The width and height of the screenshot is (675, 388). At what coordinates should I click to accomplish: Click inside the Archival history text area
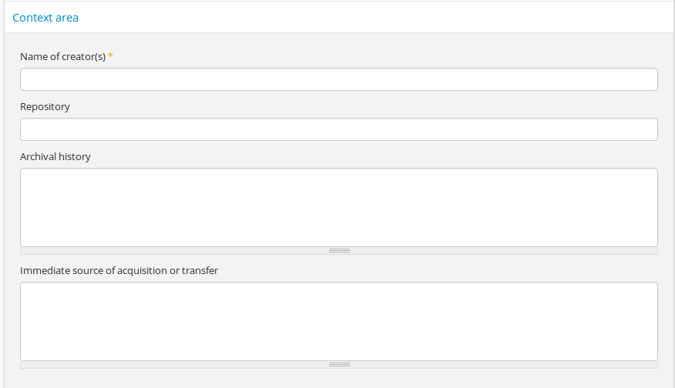pyautogui.click(x=338, y=207)
